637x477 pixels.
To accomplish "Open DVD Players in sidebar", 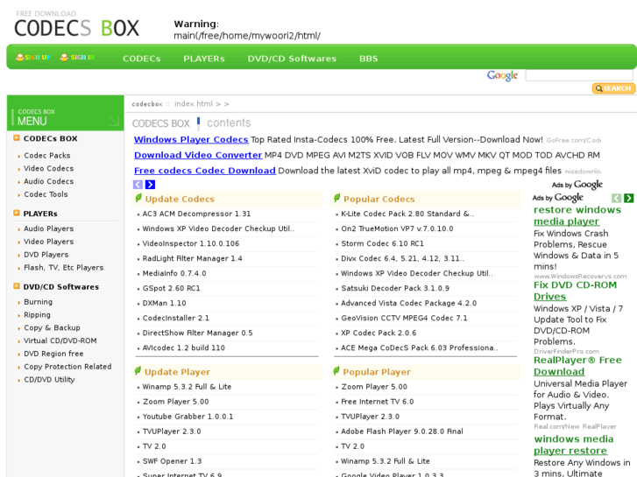I will (x=46, y=255).
